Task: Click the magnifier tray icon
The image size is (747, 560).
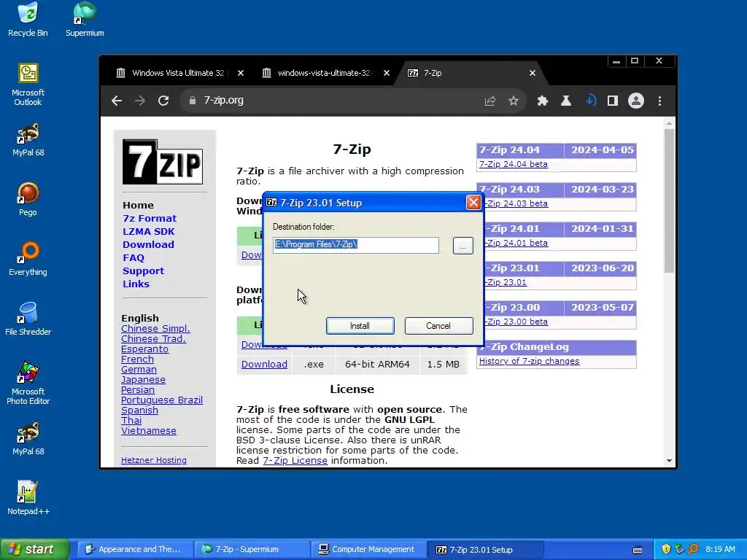Action: 693,549
